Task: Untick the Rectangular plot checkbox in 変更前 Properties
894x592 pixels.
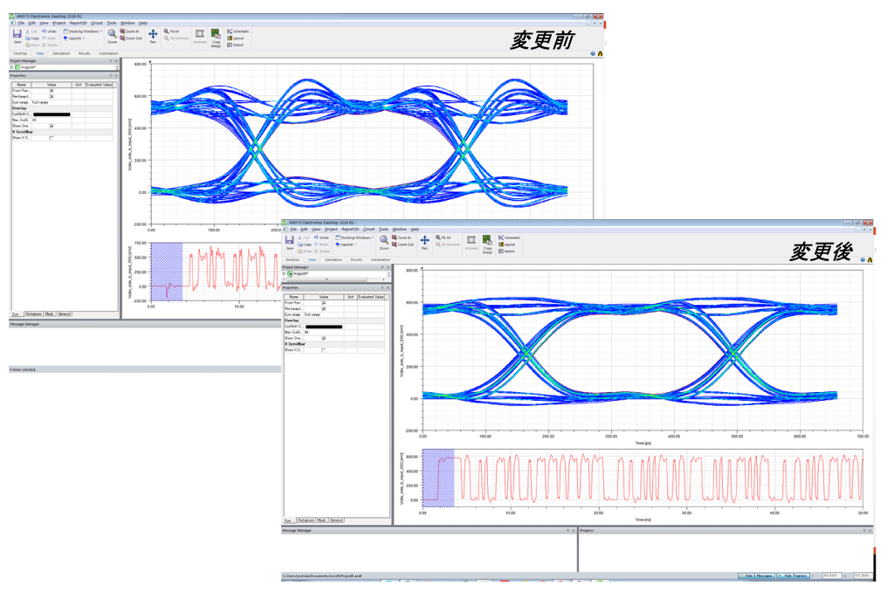Action: 52,96
